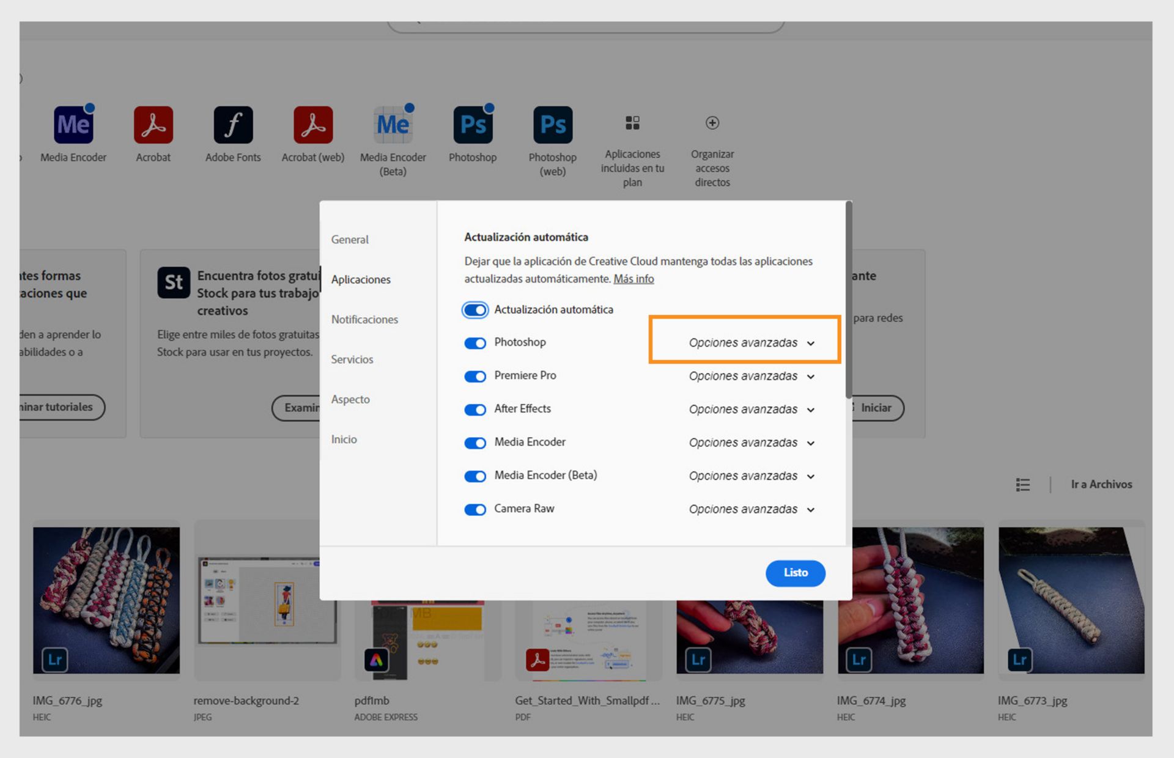Click the Organizar accesos directos plus icon

click(712, 123)
